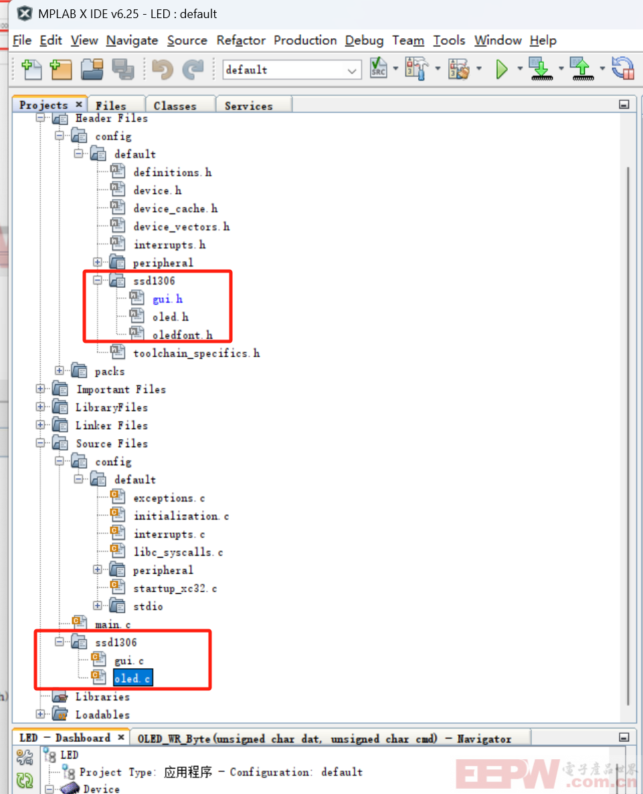Select initialization.c in the tree
This screenshot has height=794, width=643.
click(181, 516)
